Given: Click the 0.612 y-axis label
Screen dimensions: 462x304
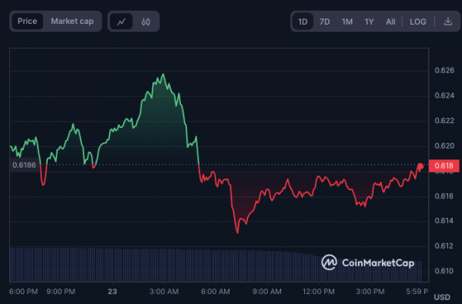Looking at the screenshot, I should (x=444, y=246).
